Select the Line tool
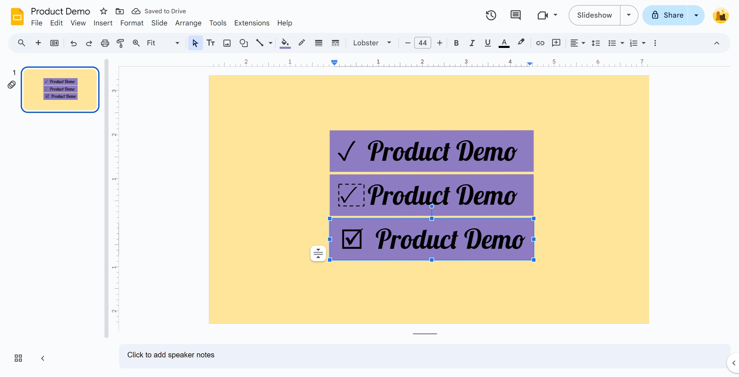 coord(260,43)
